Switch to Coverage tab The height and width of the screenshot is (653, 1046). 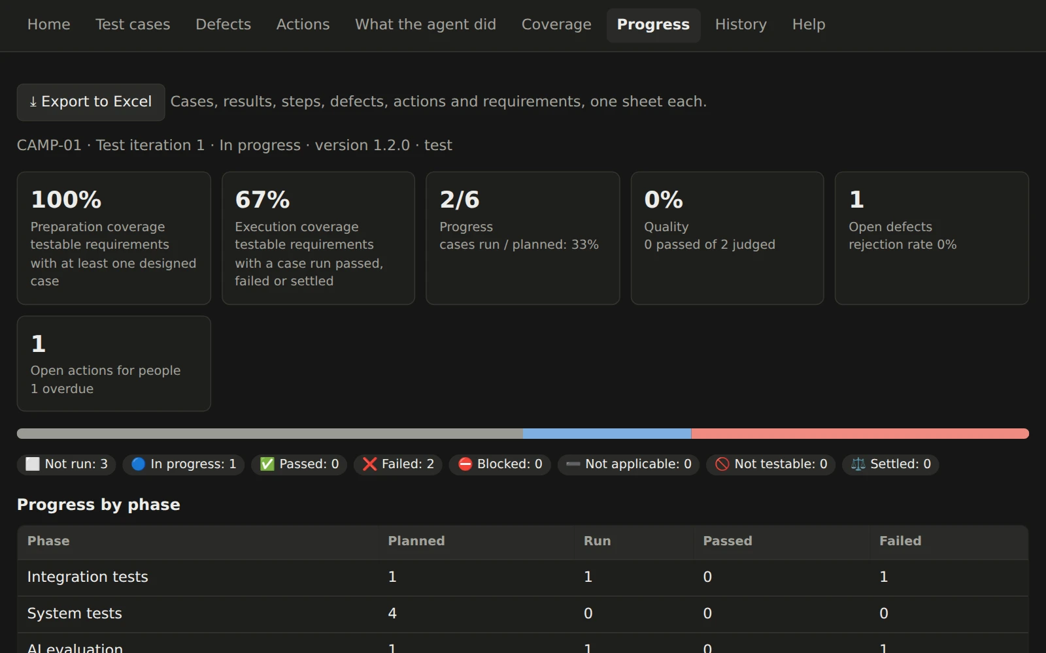pyautogui.click(x=556, y=25)
